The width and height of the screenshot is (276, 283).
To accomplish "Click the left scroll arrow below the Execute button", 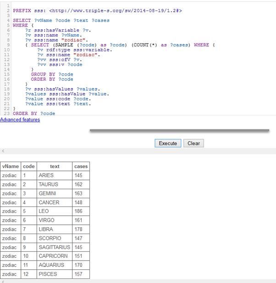I will 3,151.
